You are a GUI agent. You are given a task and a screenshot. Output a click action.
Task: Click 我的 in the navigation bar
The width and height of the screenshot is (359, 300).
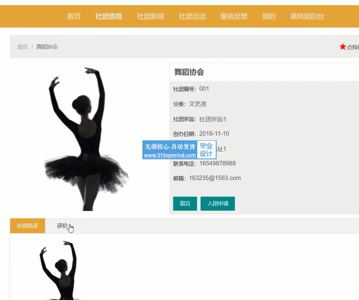point(269,16)
